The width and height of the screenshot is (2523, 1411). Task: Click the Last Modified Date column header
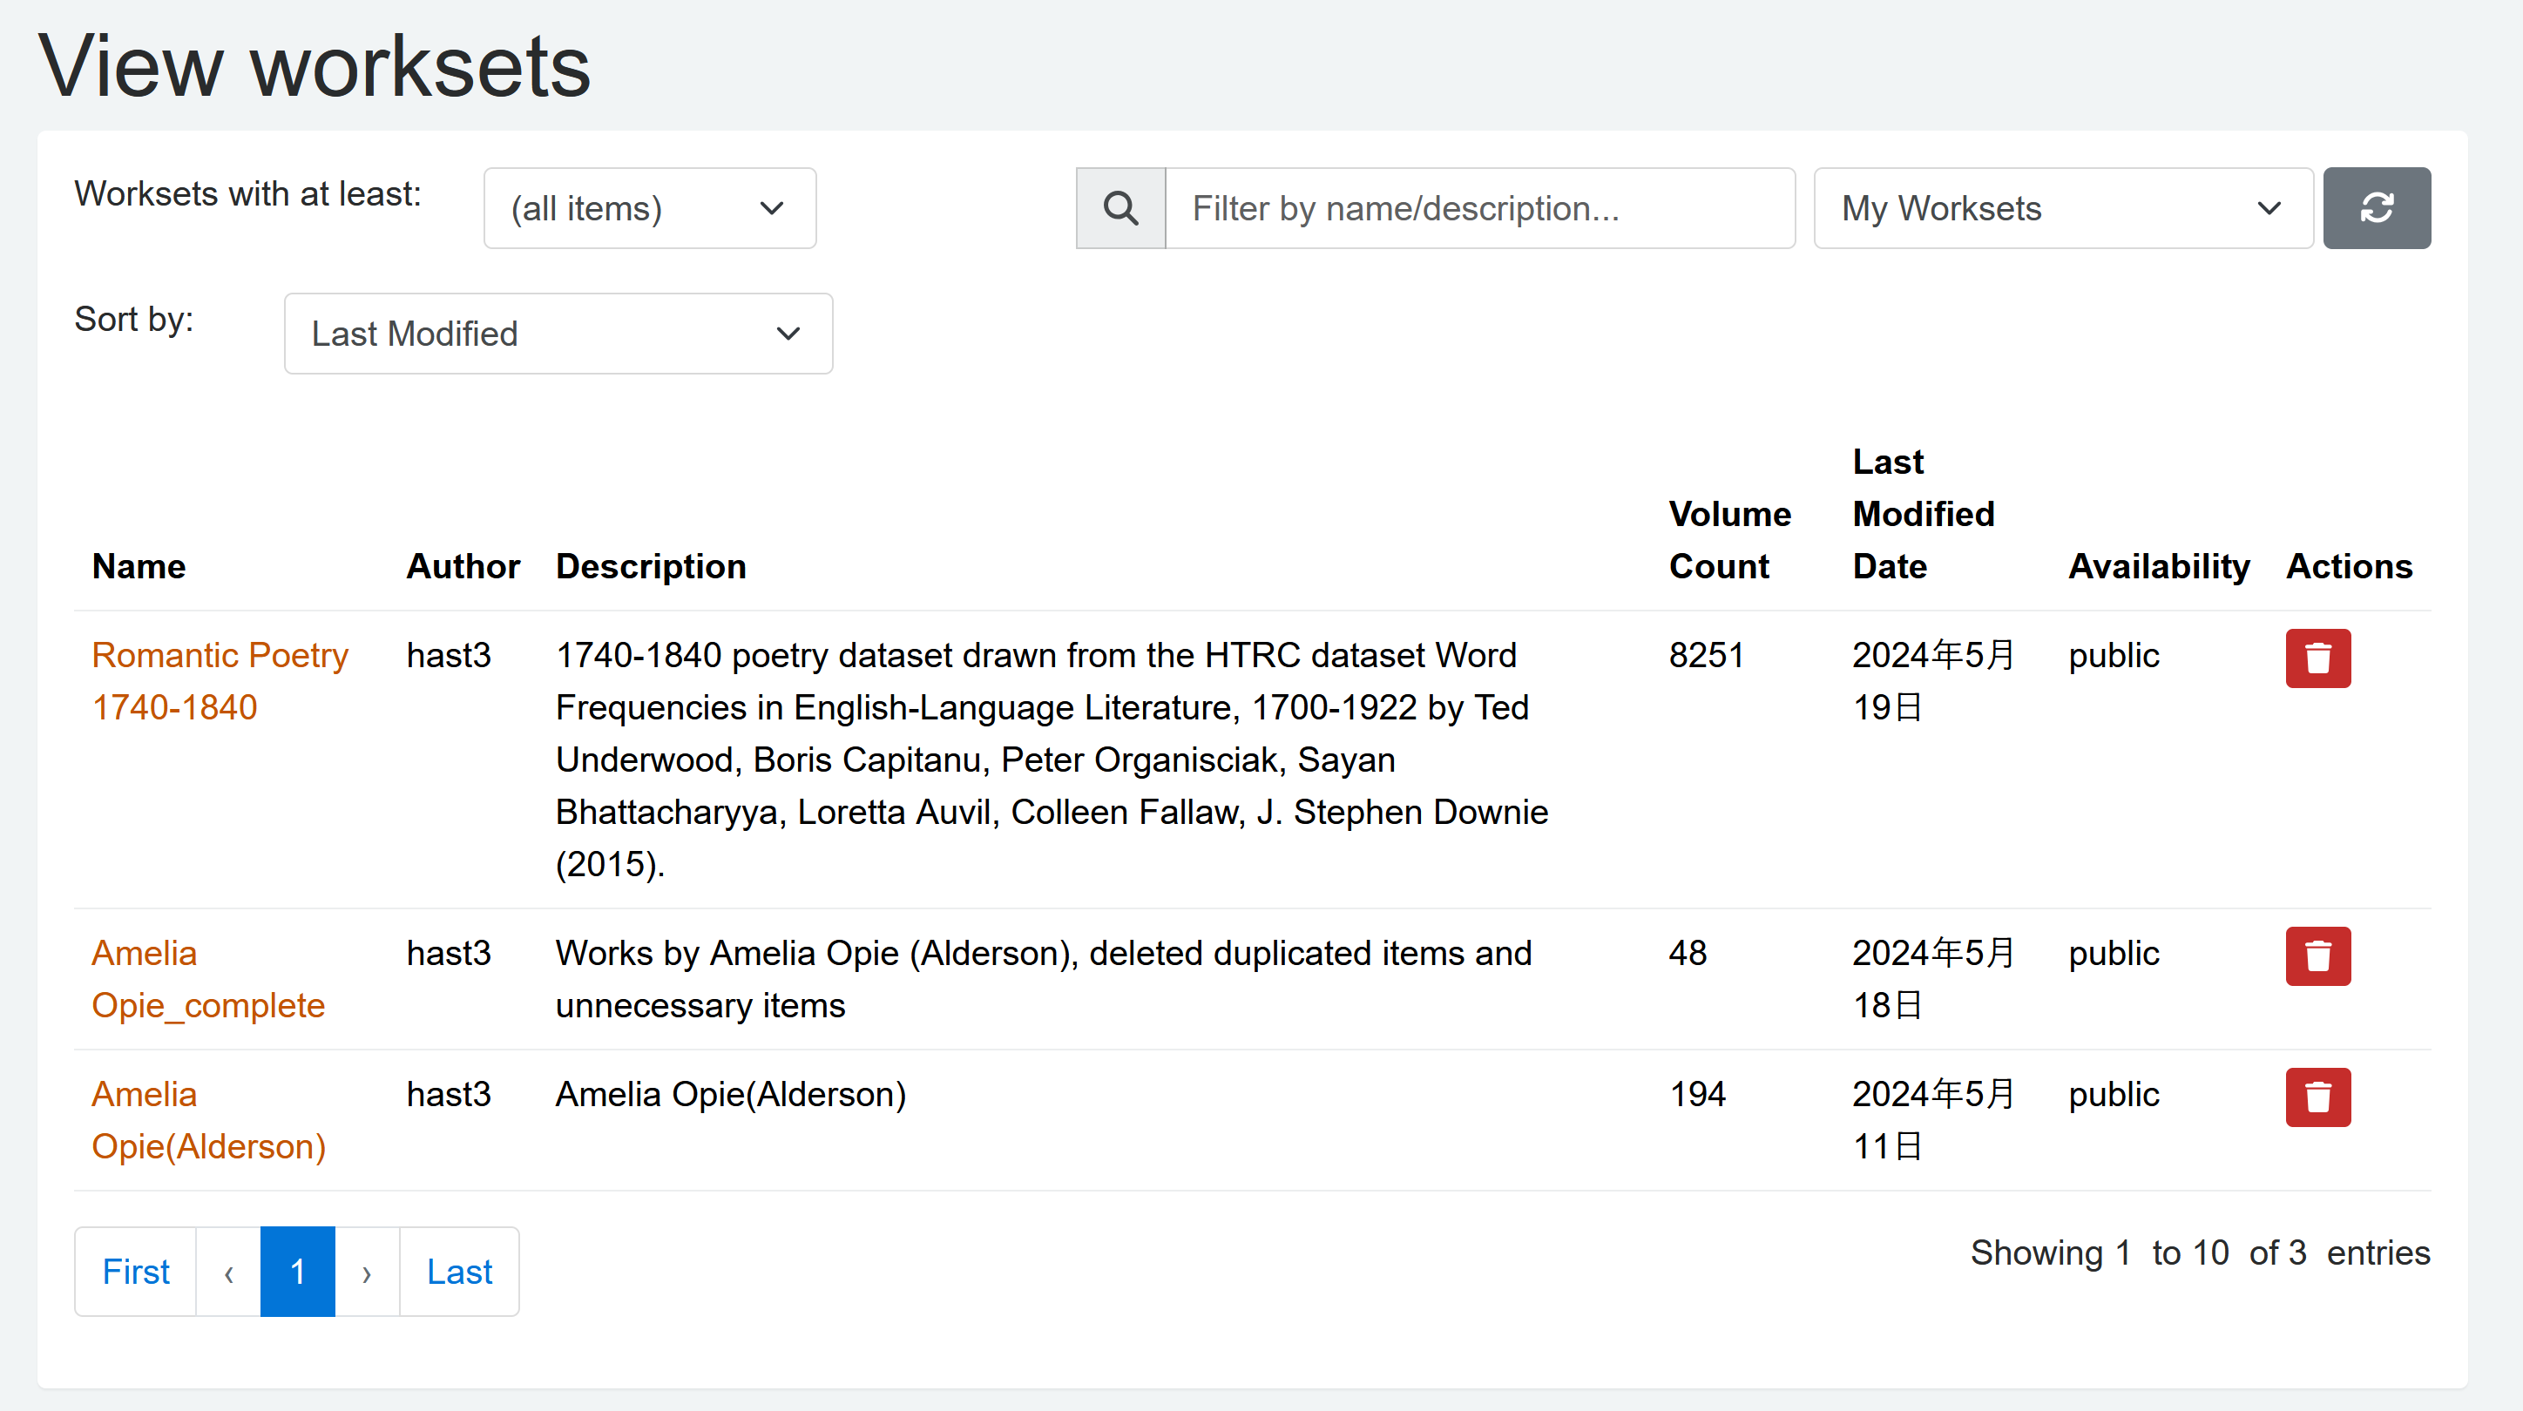pyautogui.click(x=1923, y=514)
